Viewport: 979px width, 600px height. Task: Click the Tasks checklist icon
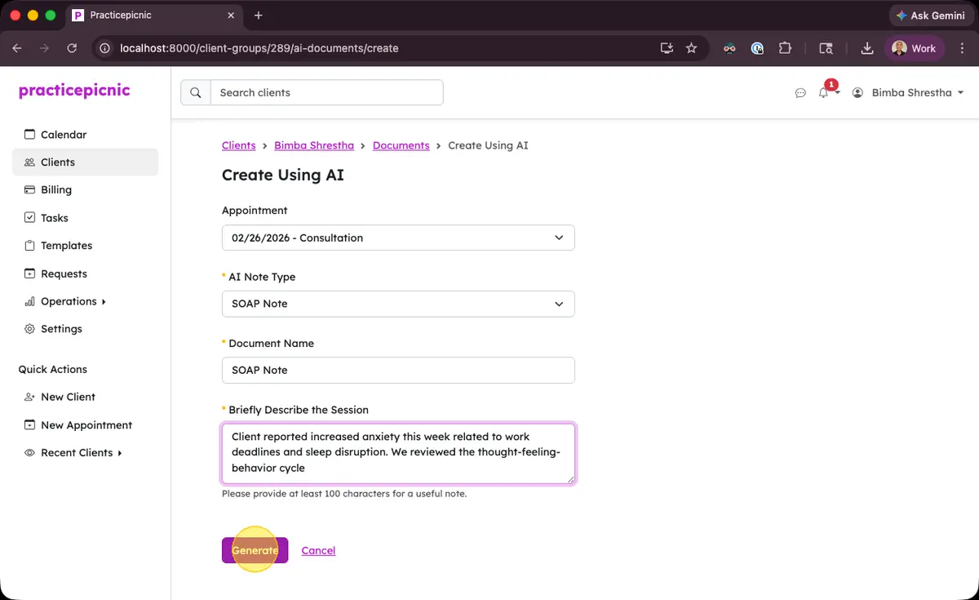point(29,217)
